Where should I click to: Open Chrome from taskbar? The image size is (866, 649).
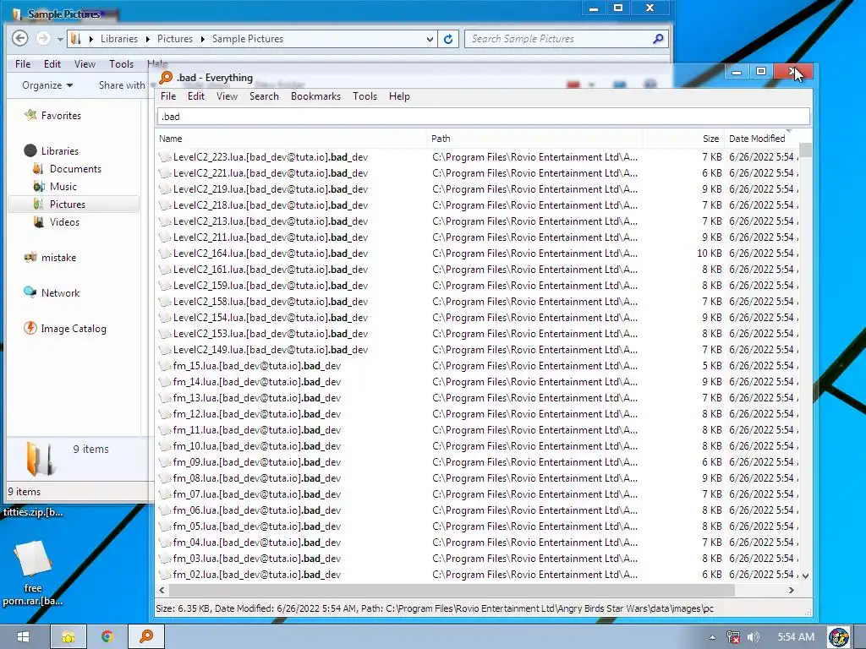click(107, 637)
